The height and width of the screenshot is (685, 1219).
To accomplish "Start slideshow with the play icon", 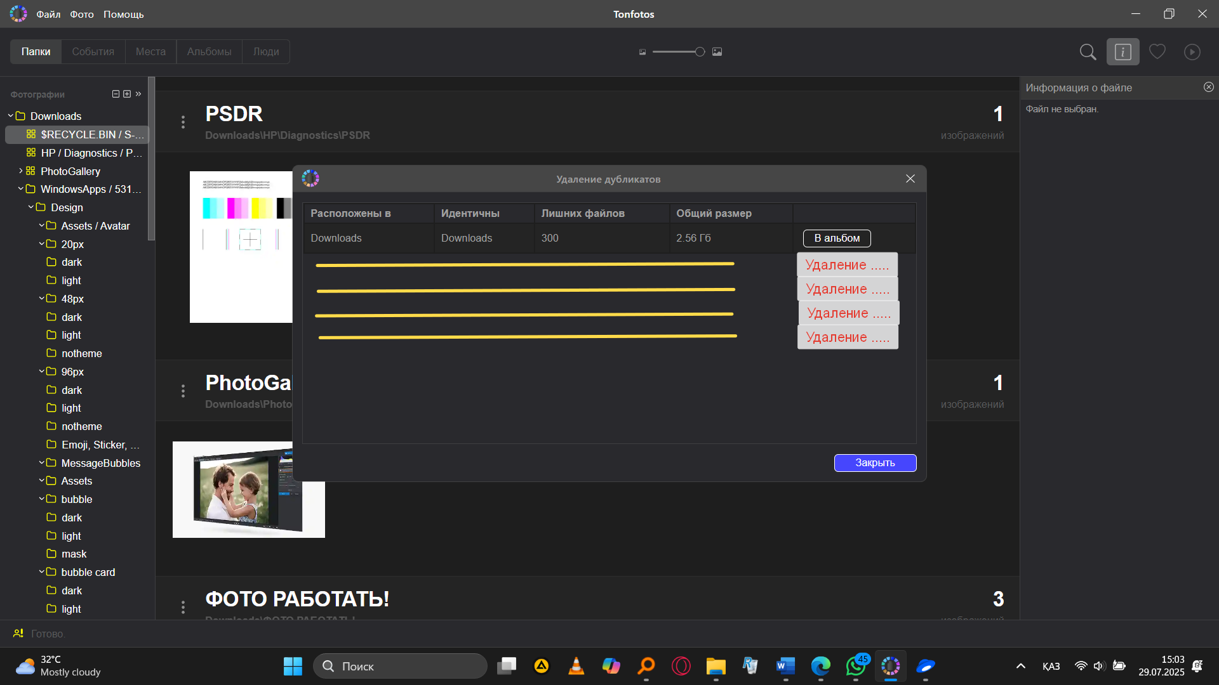I will (1192, 52).
